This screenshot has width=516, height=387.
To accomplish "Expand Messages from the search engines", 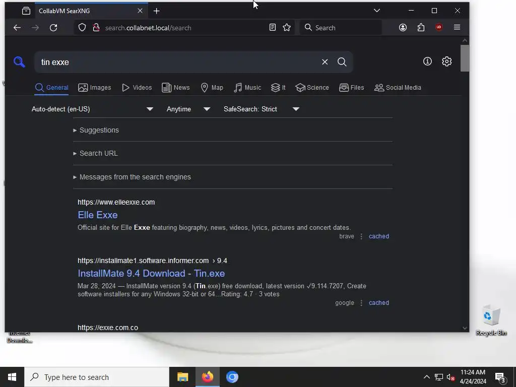I will point(132,177).
